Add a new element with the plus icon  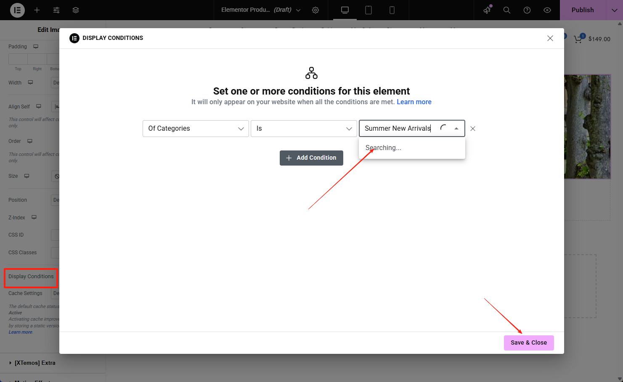[36, 10]
